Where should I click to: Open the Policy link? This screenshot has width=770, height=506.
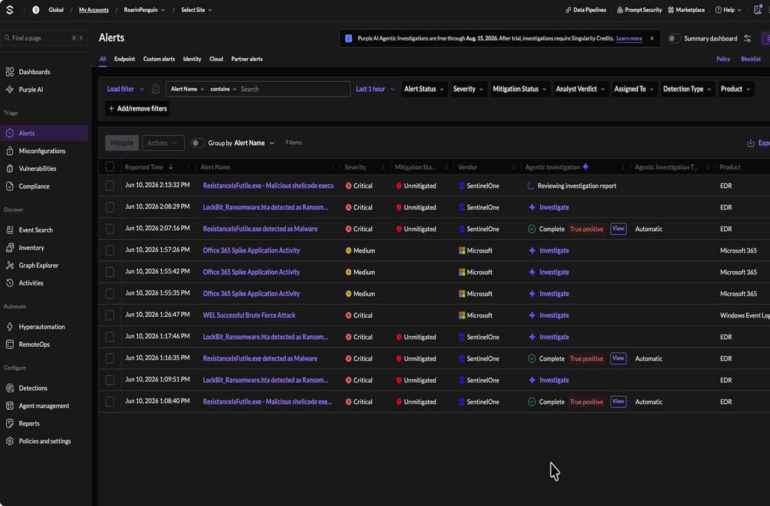click(x=723, y=59)
